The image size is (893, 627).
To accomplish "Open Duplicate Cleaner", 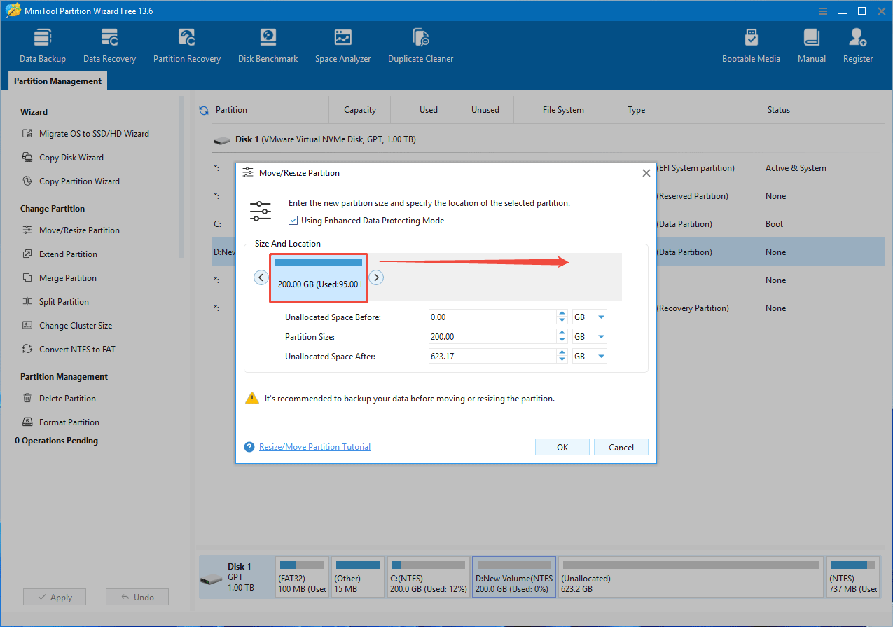I will click(420, 46).
